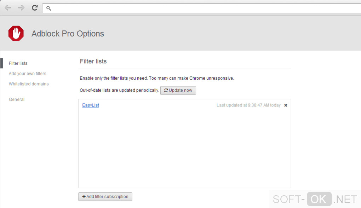361x208 pixels.
Task: Click the red Adblock Pro hand logo
Action: pos(16,34)
